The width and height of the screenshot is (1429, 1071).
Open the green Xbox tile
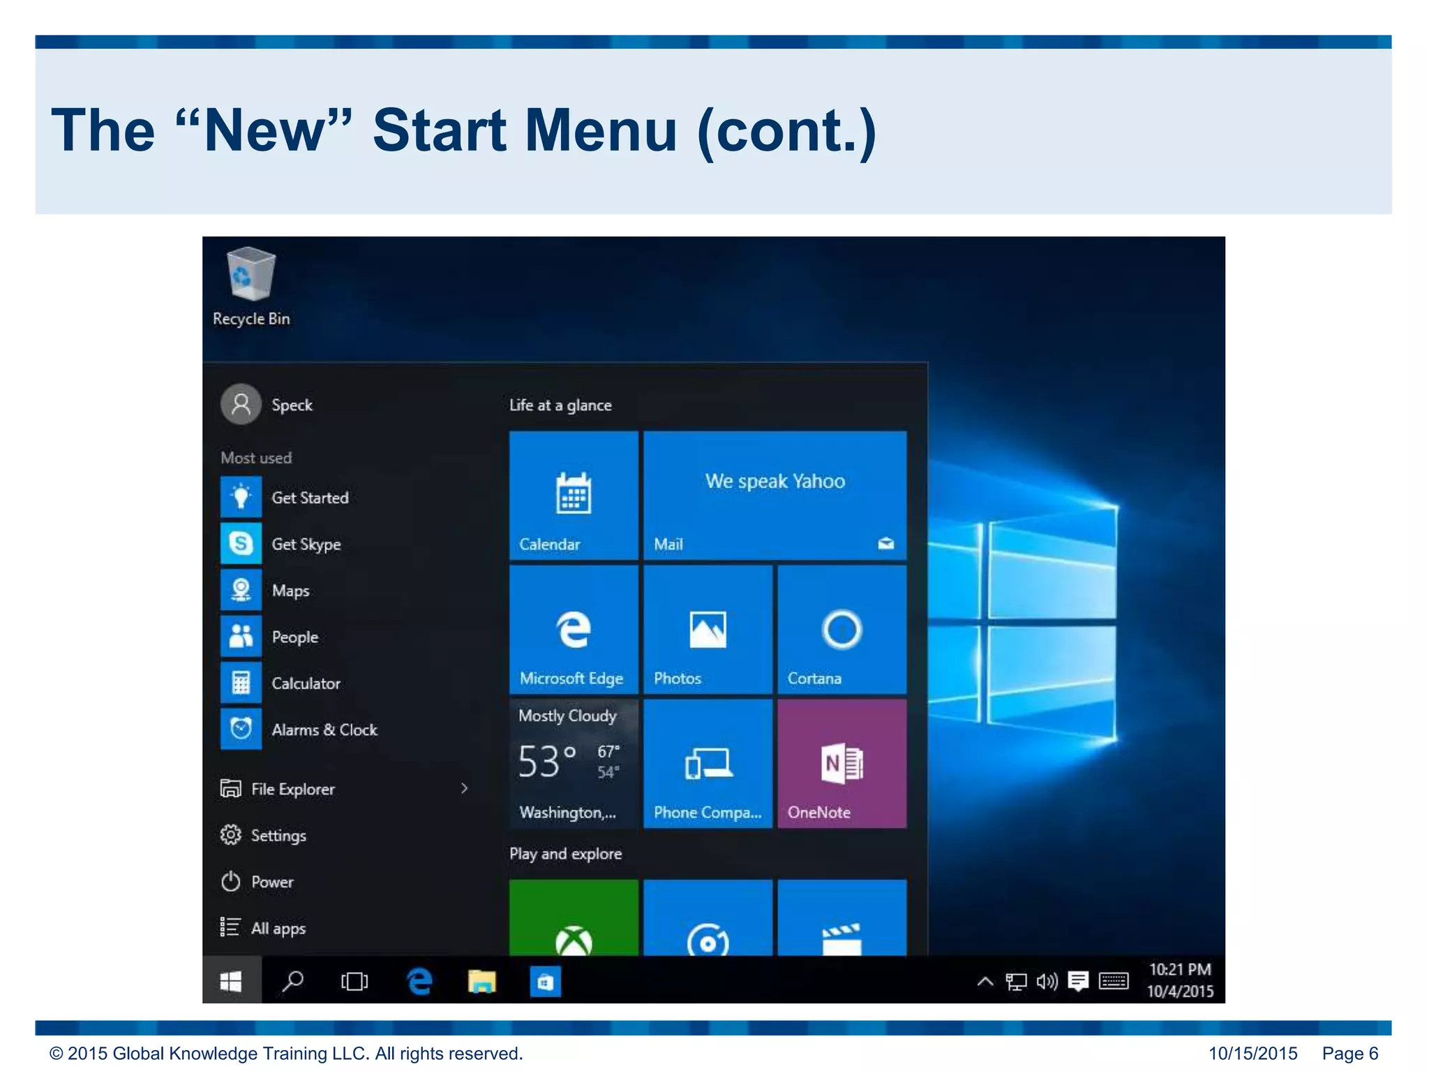click(x=574, y=918)
